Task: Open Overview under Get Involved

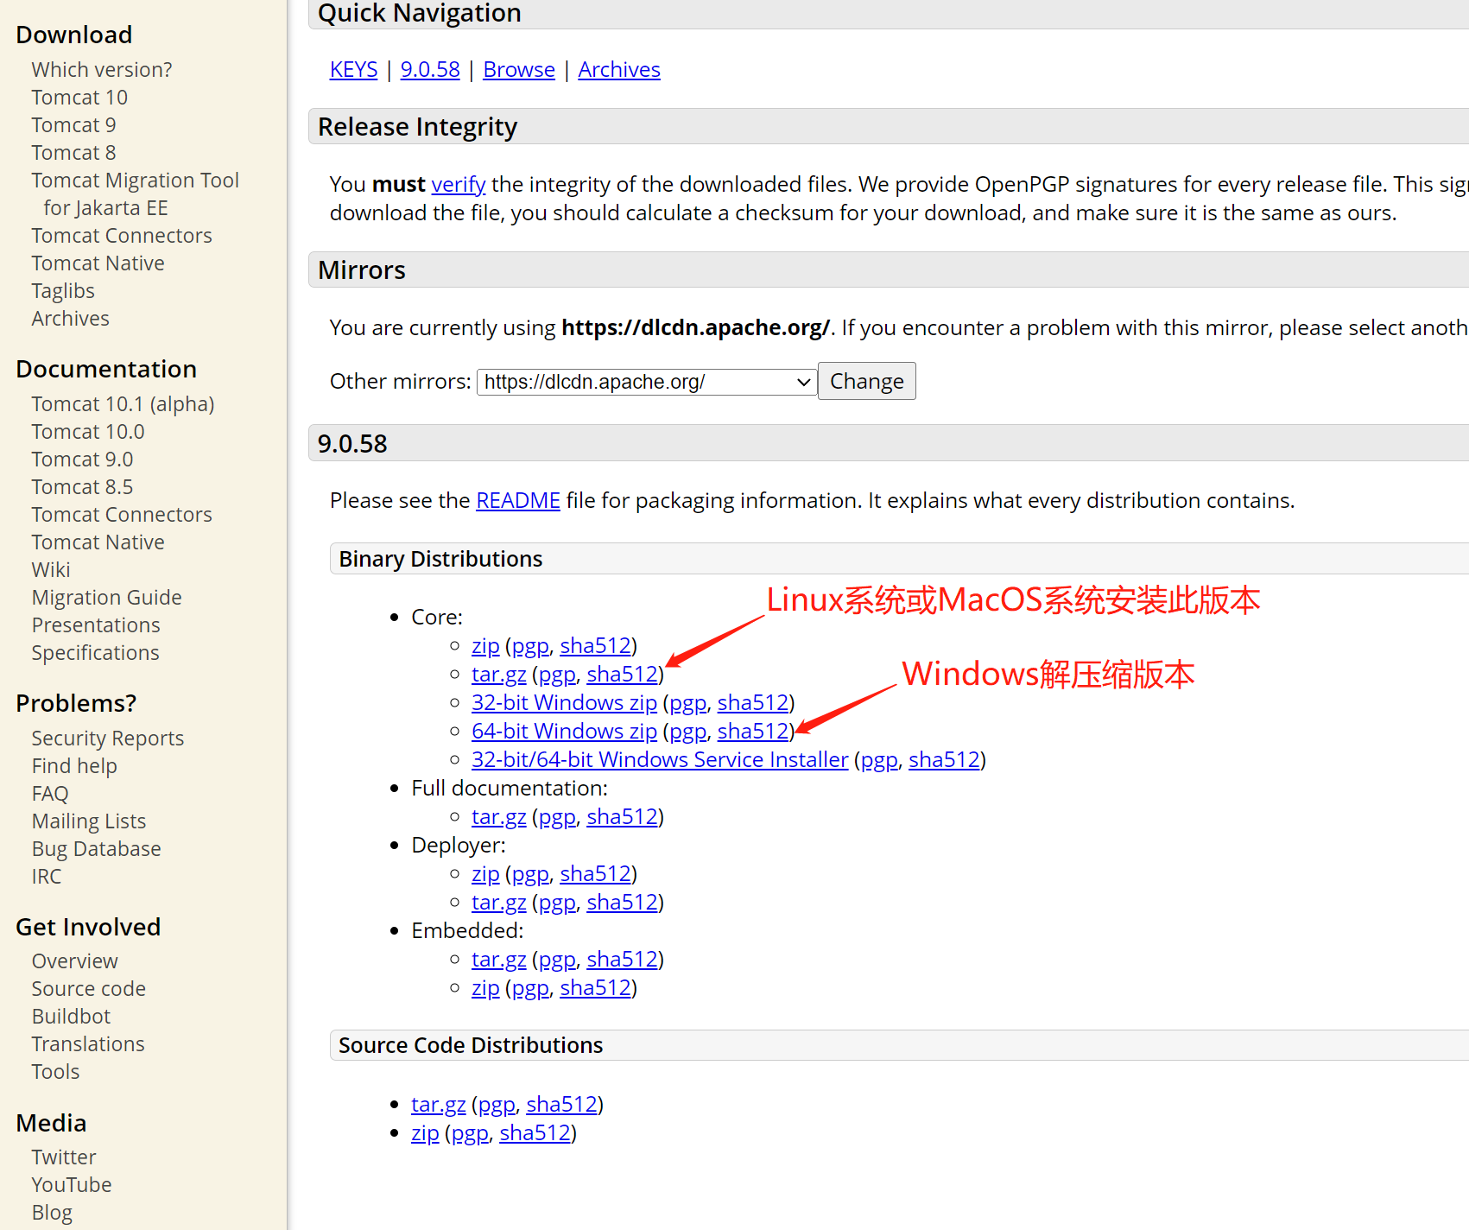Action: click(75, 961)
